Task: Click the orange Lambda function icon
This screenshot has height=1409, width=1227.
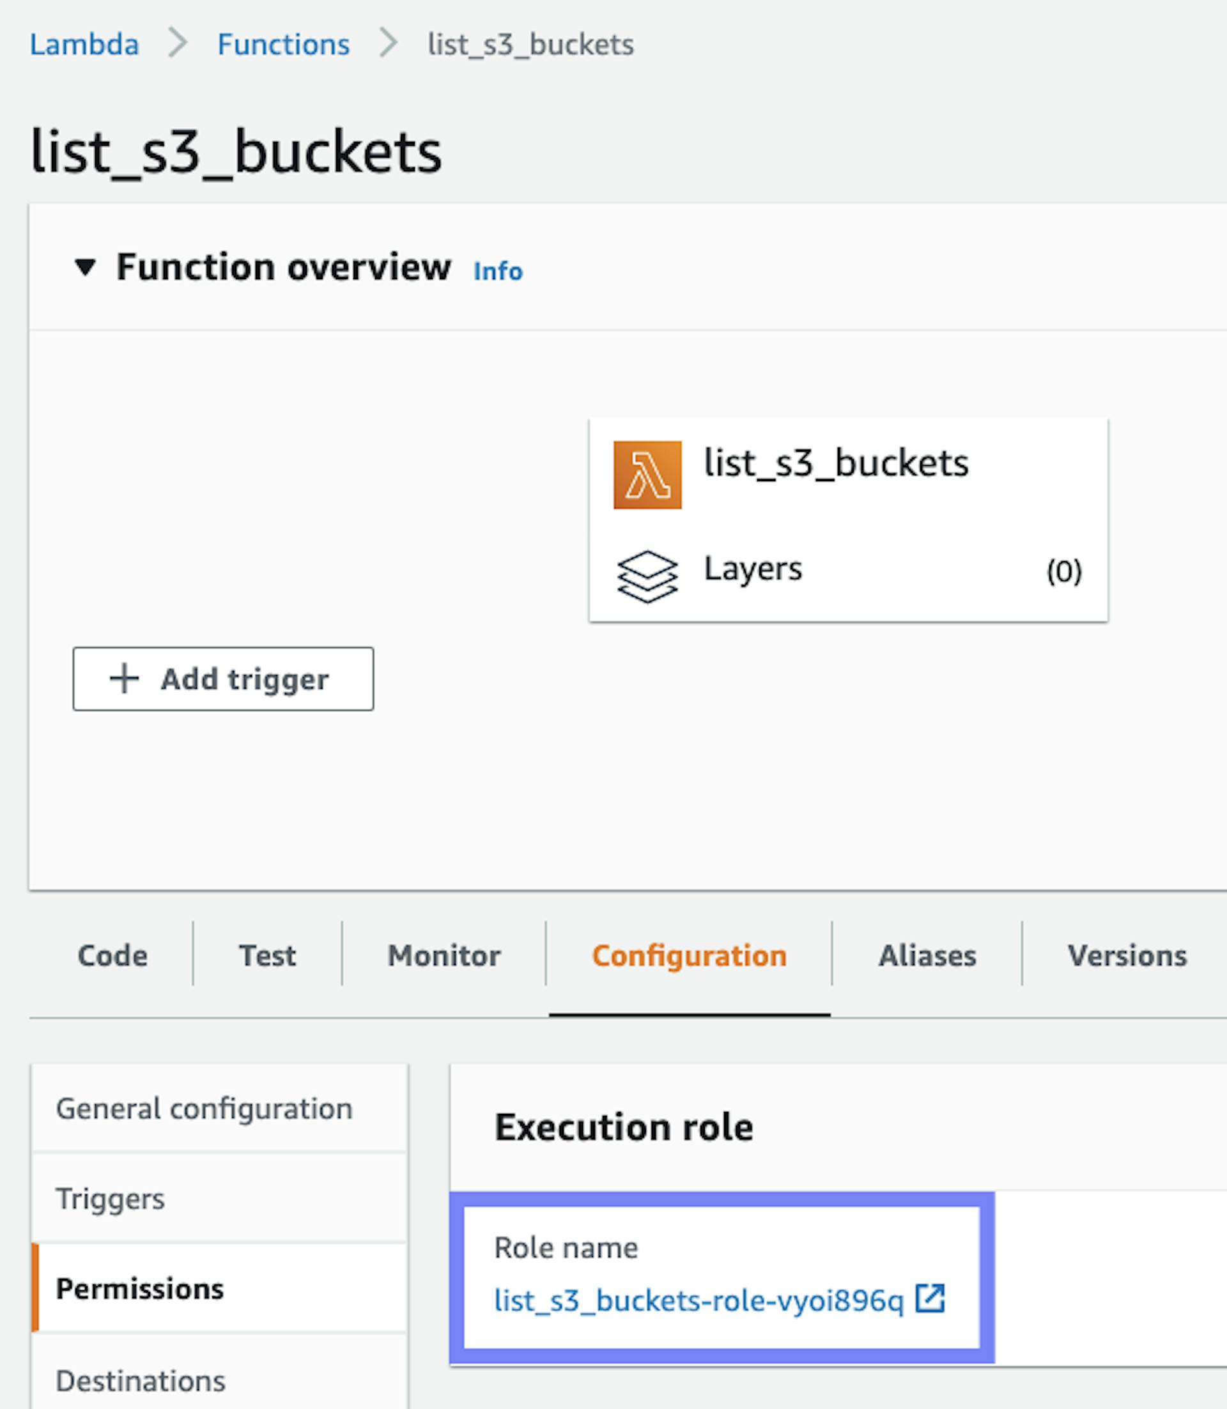Action: tap(647, 474)
